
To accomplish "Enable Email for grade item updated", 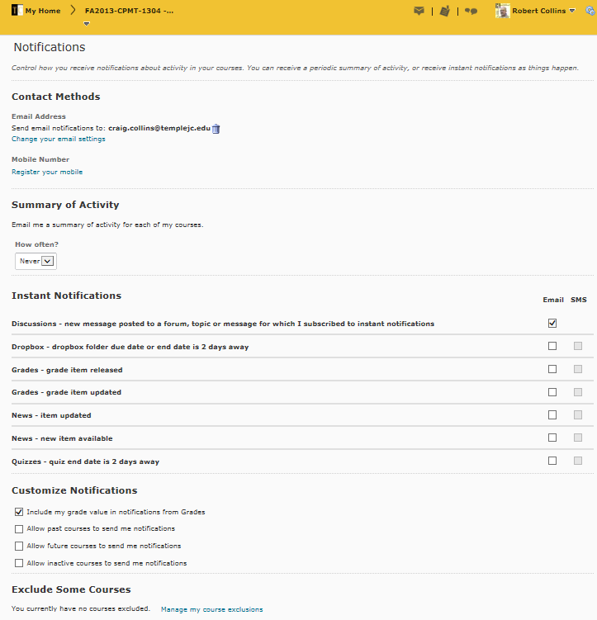I will tap(552, 392).
